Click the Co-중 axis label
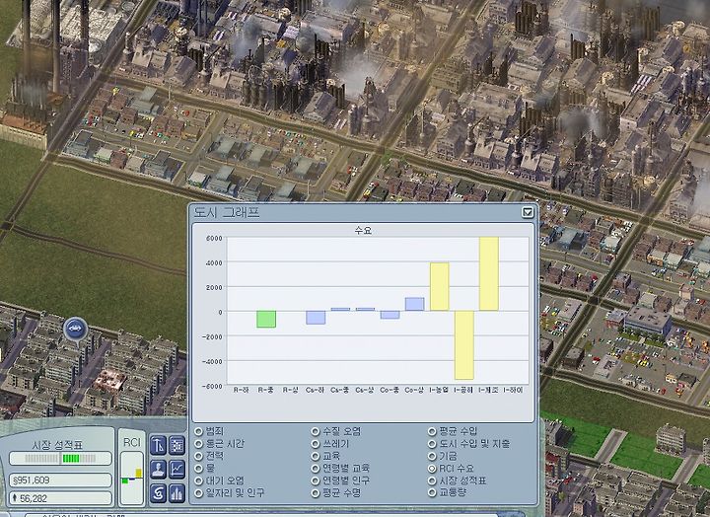Image resolution: width=710 pixels, height=517 pixels. pos(390,390)
